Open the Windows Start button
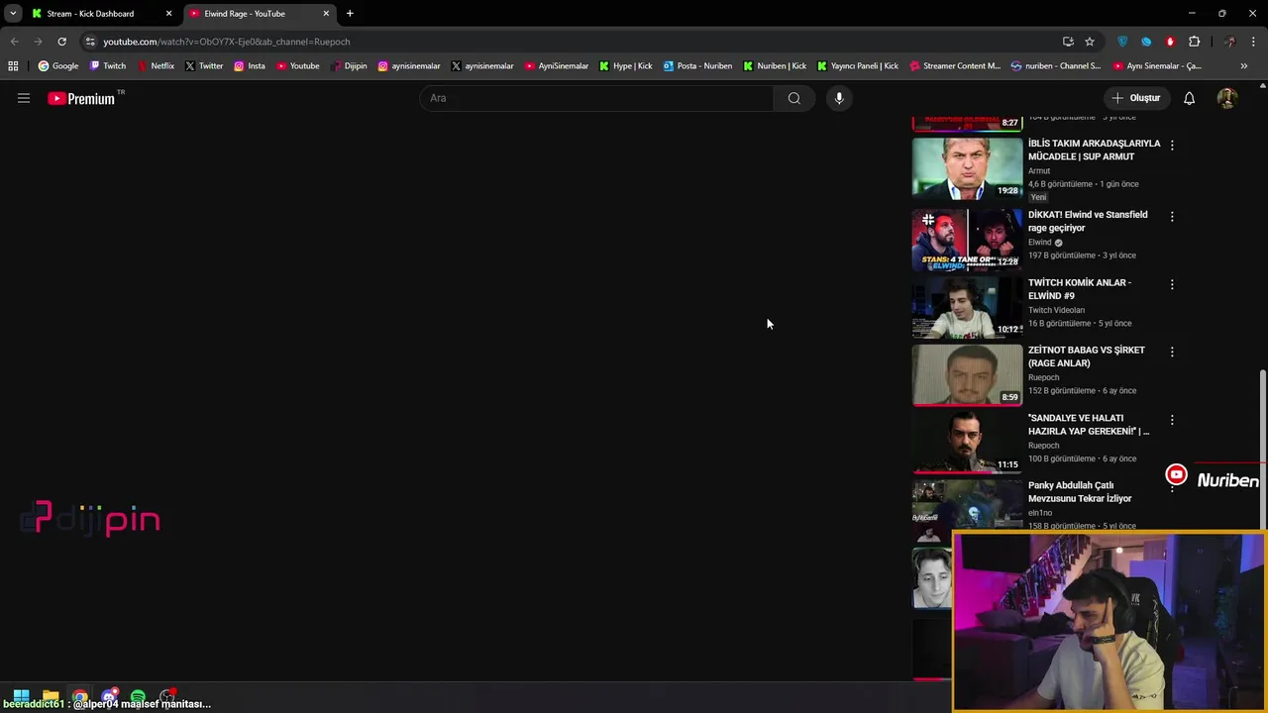This screenshot has width=1268, height=713. pos(21,696)
